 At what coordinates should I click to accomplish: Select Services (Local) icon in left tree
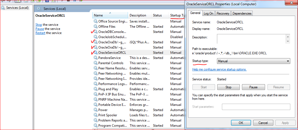3,8
